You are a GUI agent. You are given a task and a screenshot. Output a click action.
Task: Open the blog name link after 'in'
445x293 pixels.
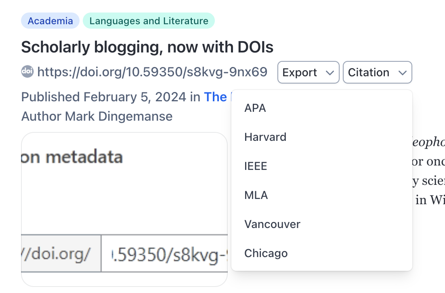216,97
